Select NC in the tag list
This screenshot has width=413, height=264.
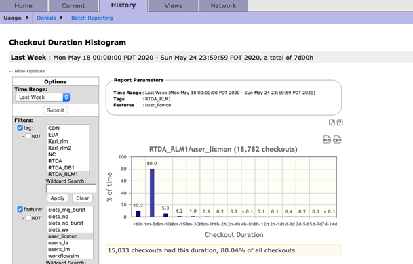pos(68,154)
